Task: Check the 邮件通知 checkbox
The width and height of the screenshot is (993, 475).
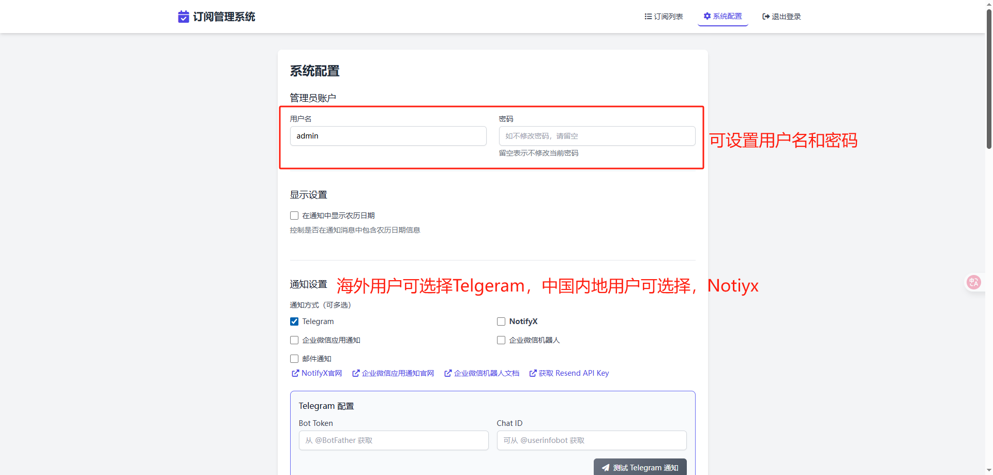Action: (x=294, y=359)
